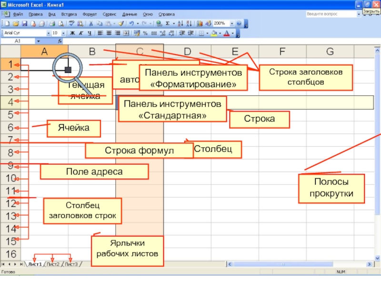The width and height of the screenshot is (381, 286).
Task: Click the Format Painter brush icon
Action: (x=121, y=23)
